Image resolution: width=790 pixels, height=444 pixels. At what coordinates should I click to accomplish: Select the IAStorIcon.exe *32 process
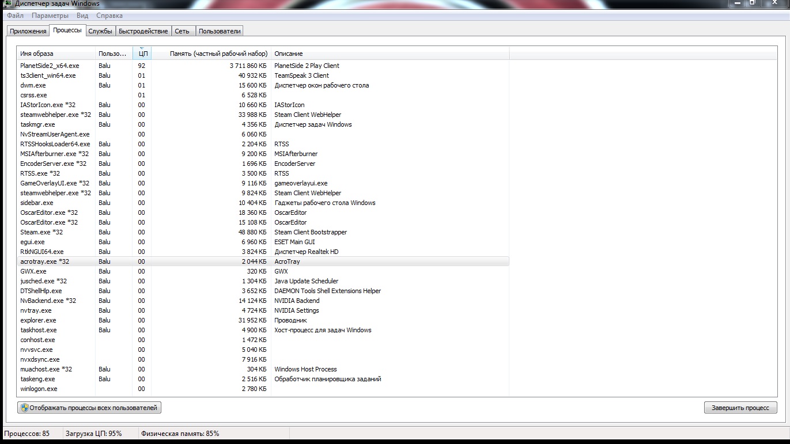tap(263, 105)
